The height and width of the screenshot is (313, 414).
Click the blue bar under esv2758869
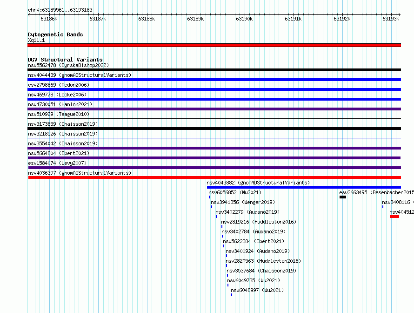(214, 89)
